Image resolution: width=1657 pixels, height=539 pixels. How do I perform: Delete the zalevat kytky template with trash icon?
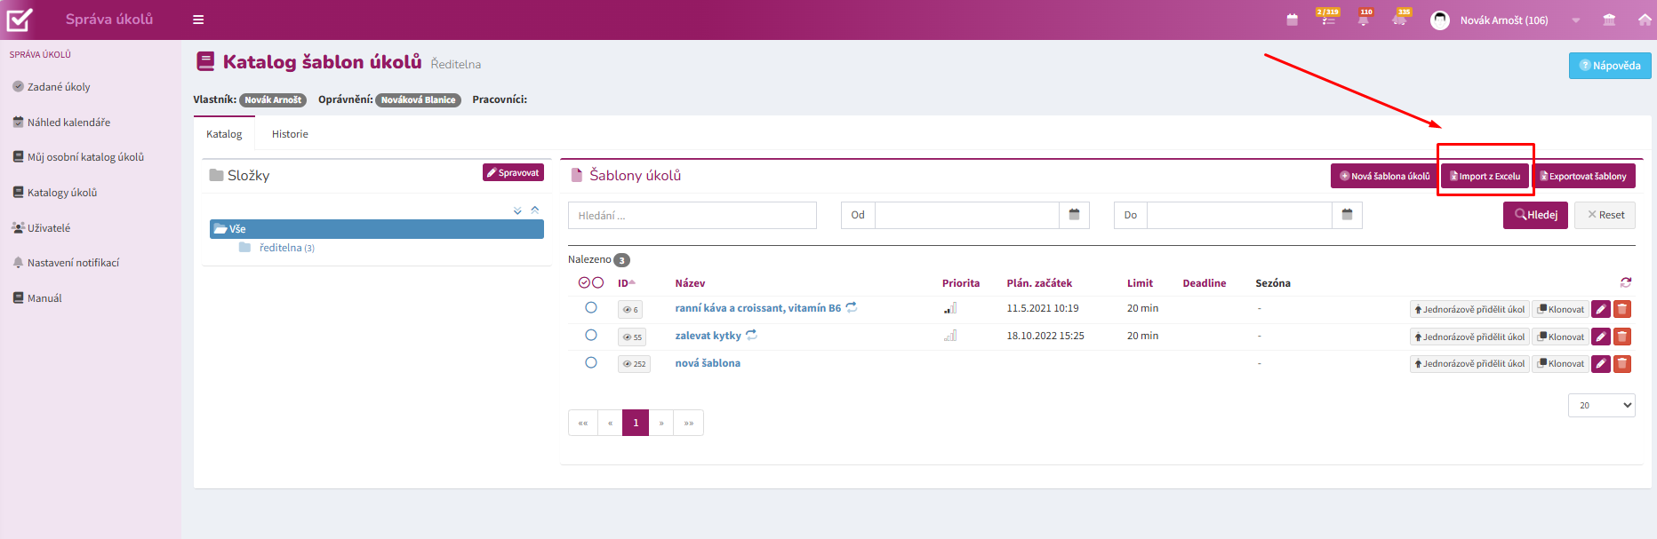pos(1622,337)
